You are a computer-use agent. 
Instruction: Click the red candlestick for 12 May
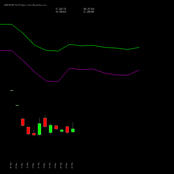pyautogui.click(x=28, y=130)
